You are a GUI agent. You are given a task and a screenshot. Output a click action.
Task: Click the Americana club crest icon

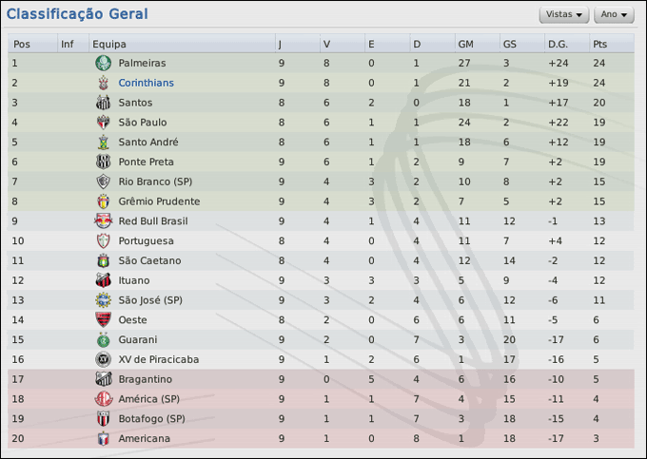coord(103,438)
